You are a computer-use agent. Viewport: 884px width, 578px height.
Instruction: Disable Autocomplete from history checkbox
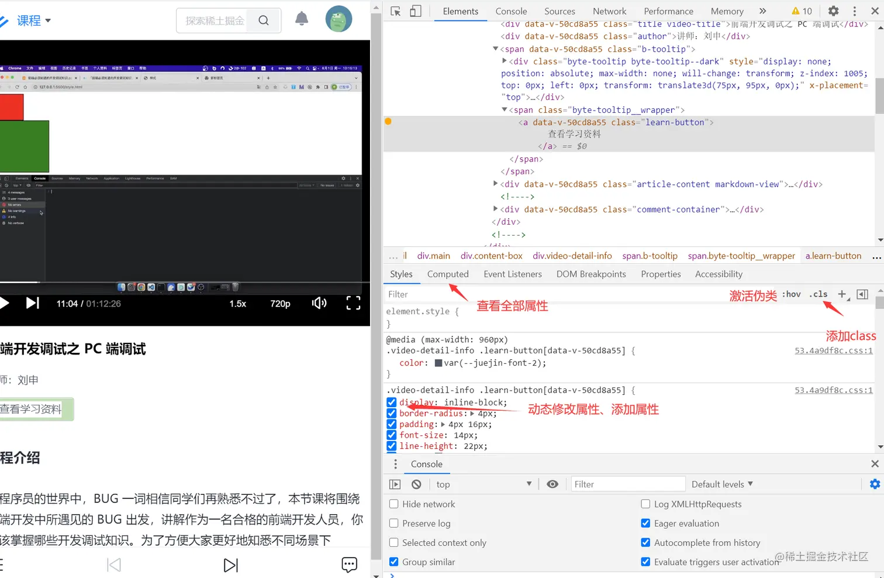pyautogui.click(x=645, y=543)
